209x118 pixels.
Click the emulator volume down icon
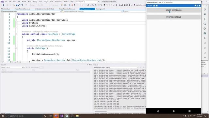point(205,19)
